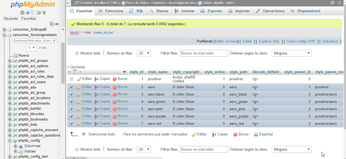Collapse all navigation tree items icon
Viewport: 346px width, 159px height.
point(52,24)
